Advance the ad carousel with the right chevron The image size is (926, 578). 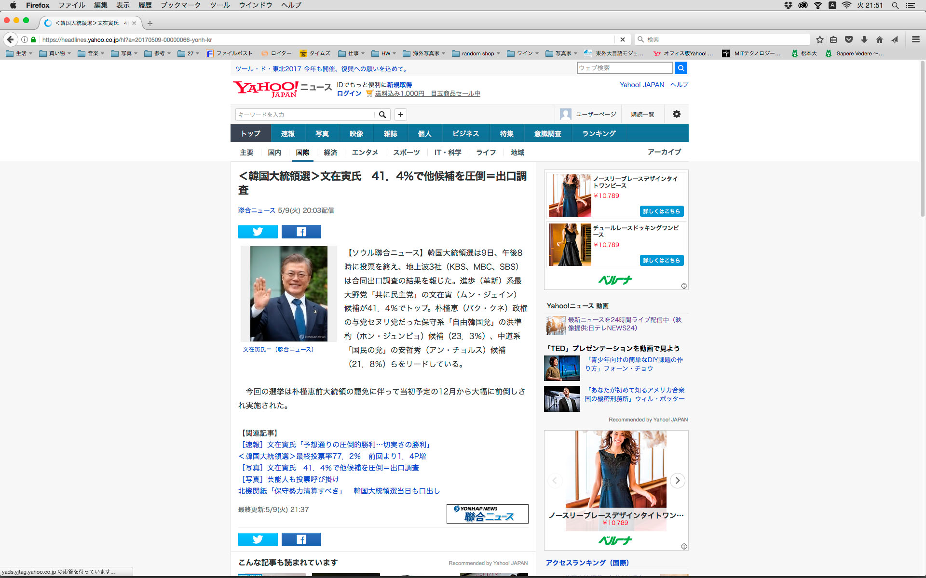[x=677, y=480]
